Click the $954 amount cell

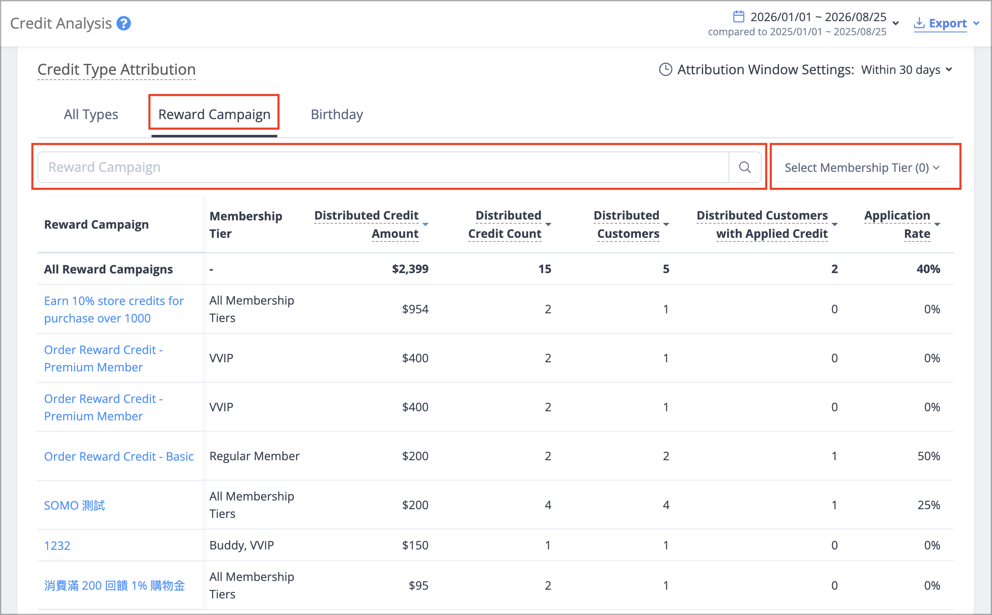[x=415, y=309]
